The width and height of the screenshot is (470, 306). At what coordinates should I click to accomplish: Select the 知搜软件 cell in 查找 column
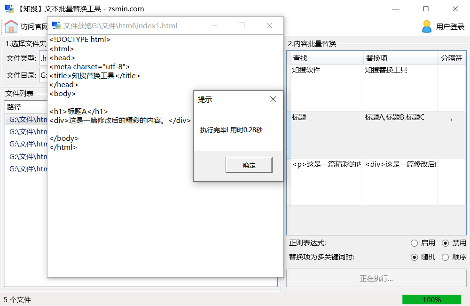click(x=306, y=70)
